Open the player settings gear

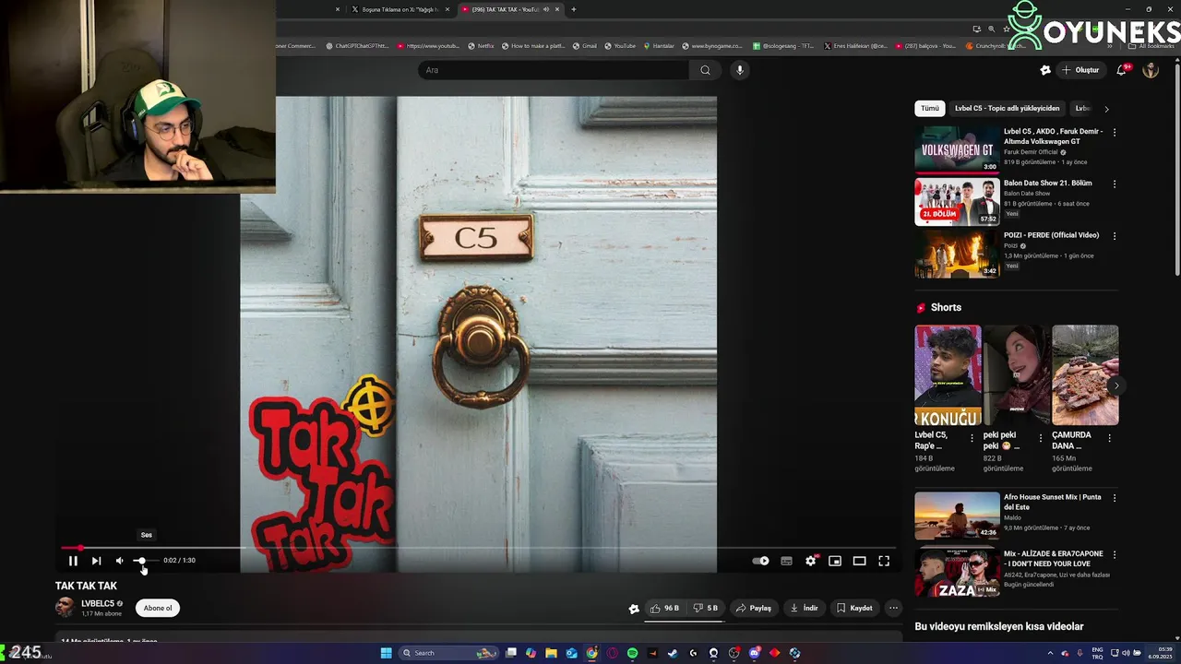point(811,561)
